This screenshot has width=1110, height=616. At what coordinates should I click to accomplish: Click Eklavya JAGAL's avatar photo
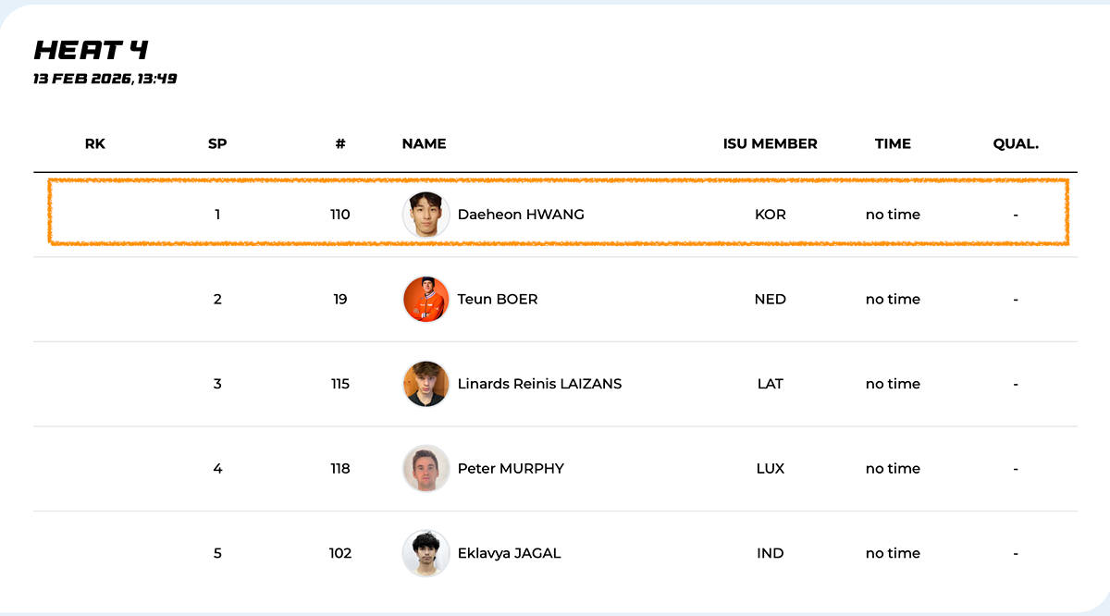[x=426, y=553]
